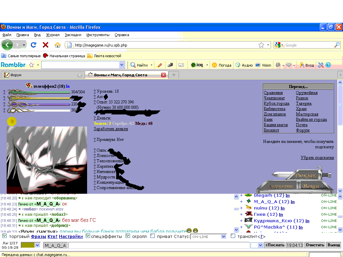343x257 pixels.
Task: Click the olive chat color swatch
Action: [27, 245]
